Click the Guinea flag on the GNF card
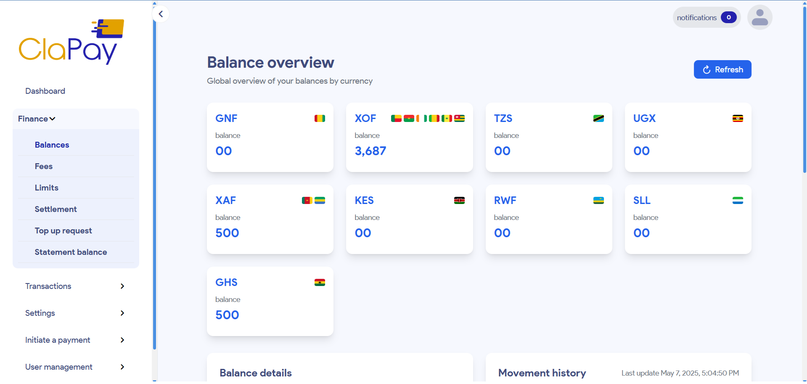 320,119
